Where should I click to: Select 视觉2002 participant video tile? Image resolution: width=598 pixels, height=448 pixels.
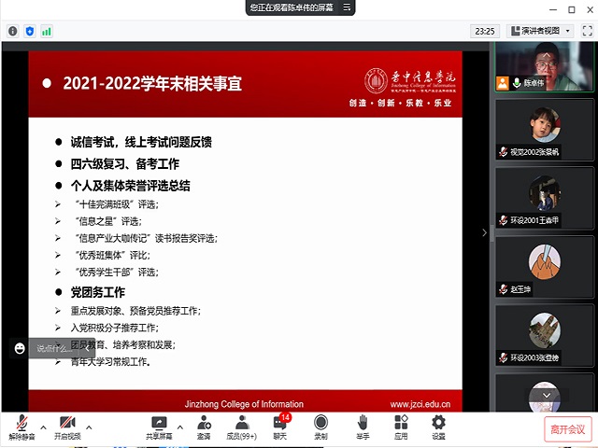(x=544, y=131)
